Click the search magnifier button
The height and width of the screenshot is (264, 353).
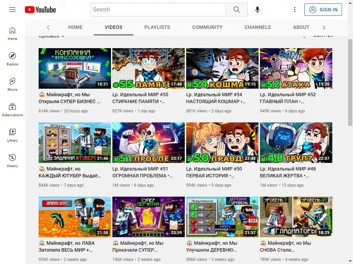[236, 10]
